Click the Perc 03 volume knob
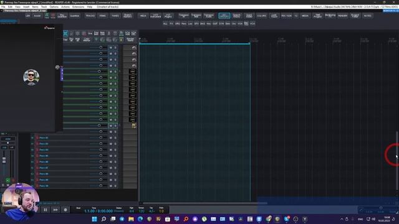399x224 pixels. 101,144
